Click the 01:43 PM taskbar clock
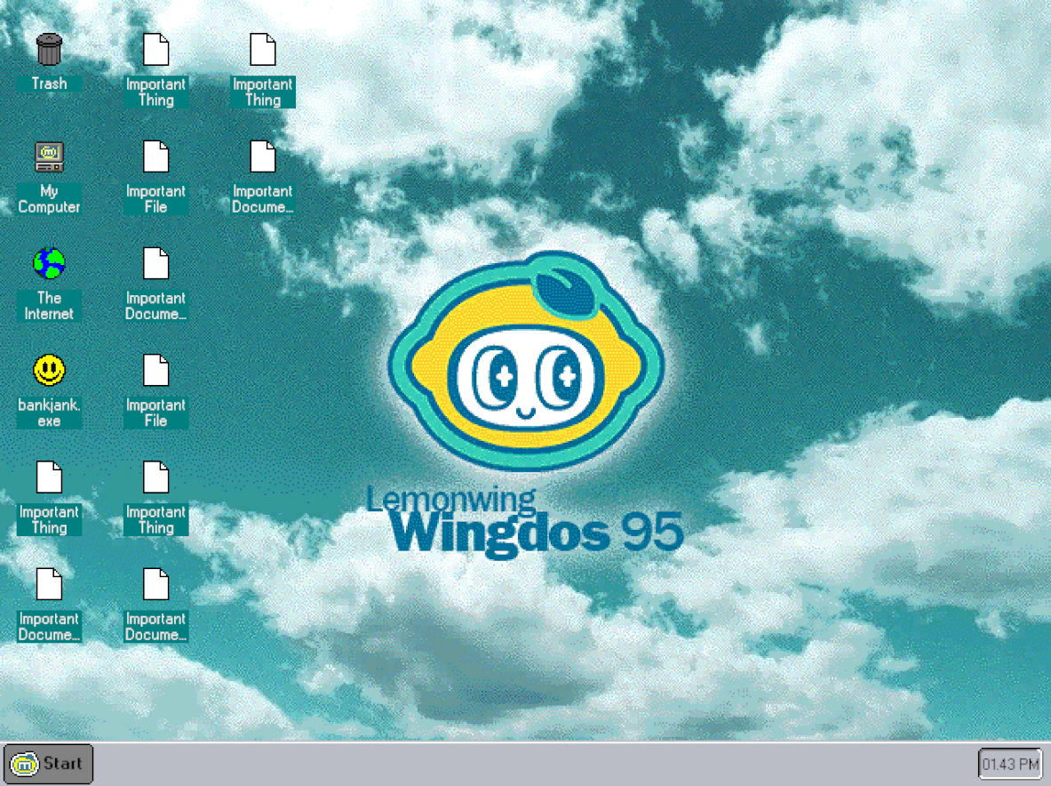The height and width of the screenshot is (786, 1051). 1010,764
